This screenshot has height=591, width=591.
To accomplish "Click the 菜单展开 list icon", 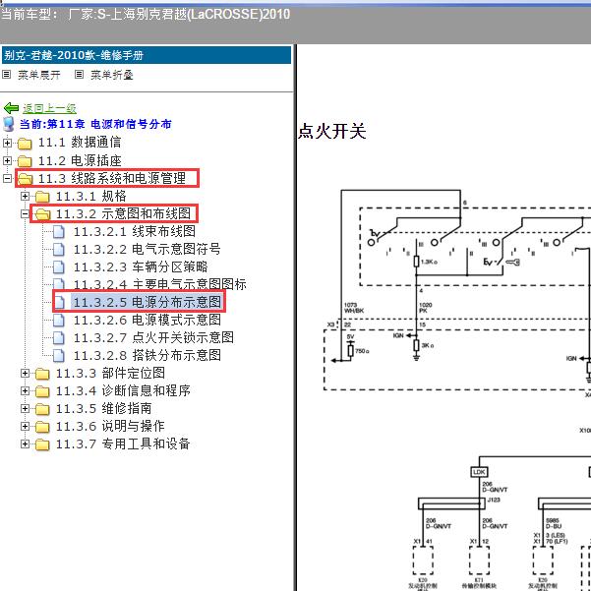I will pos(7,75).
